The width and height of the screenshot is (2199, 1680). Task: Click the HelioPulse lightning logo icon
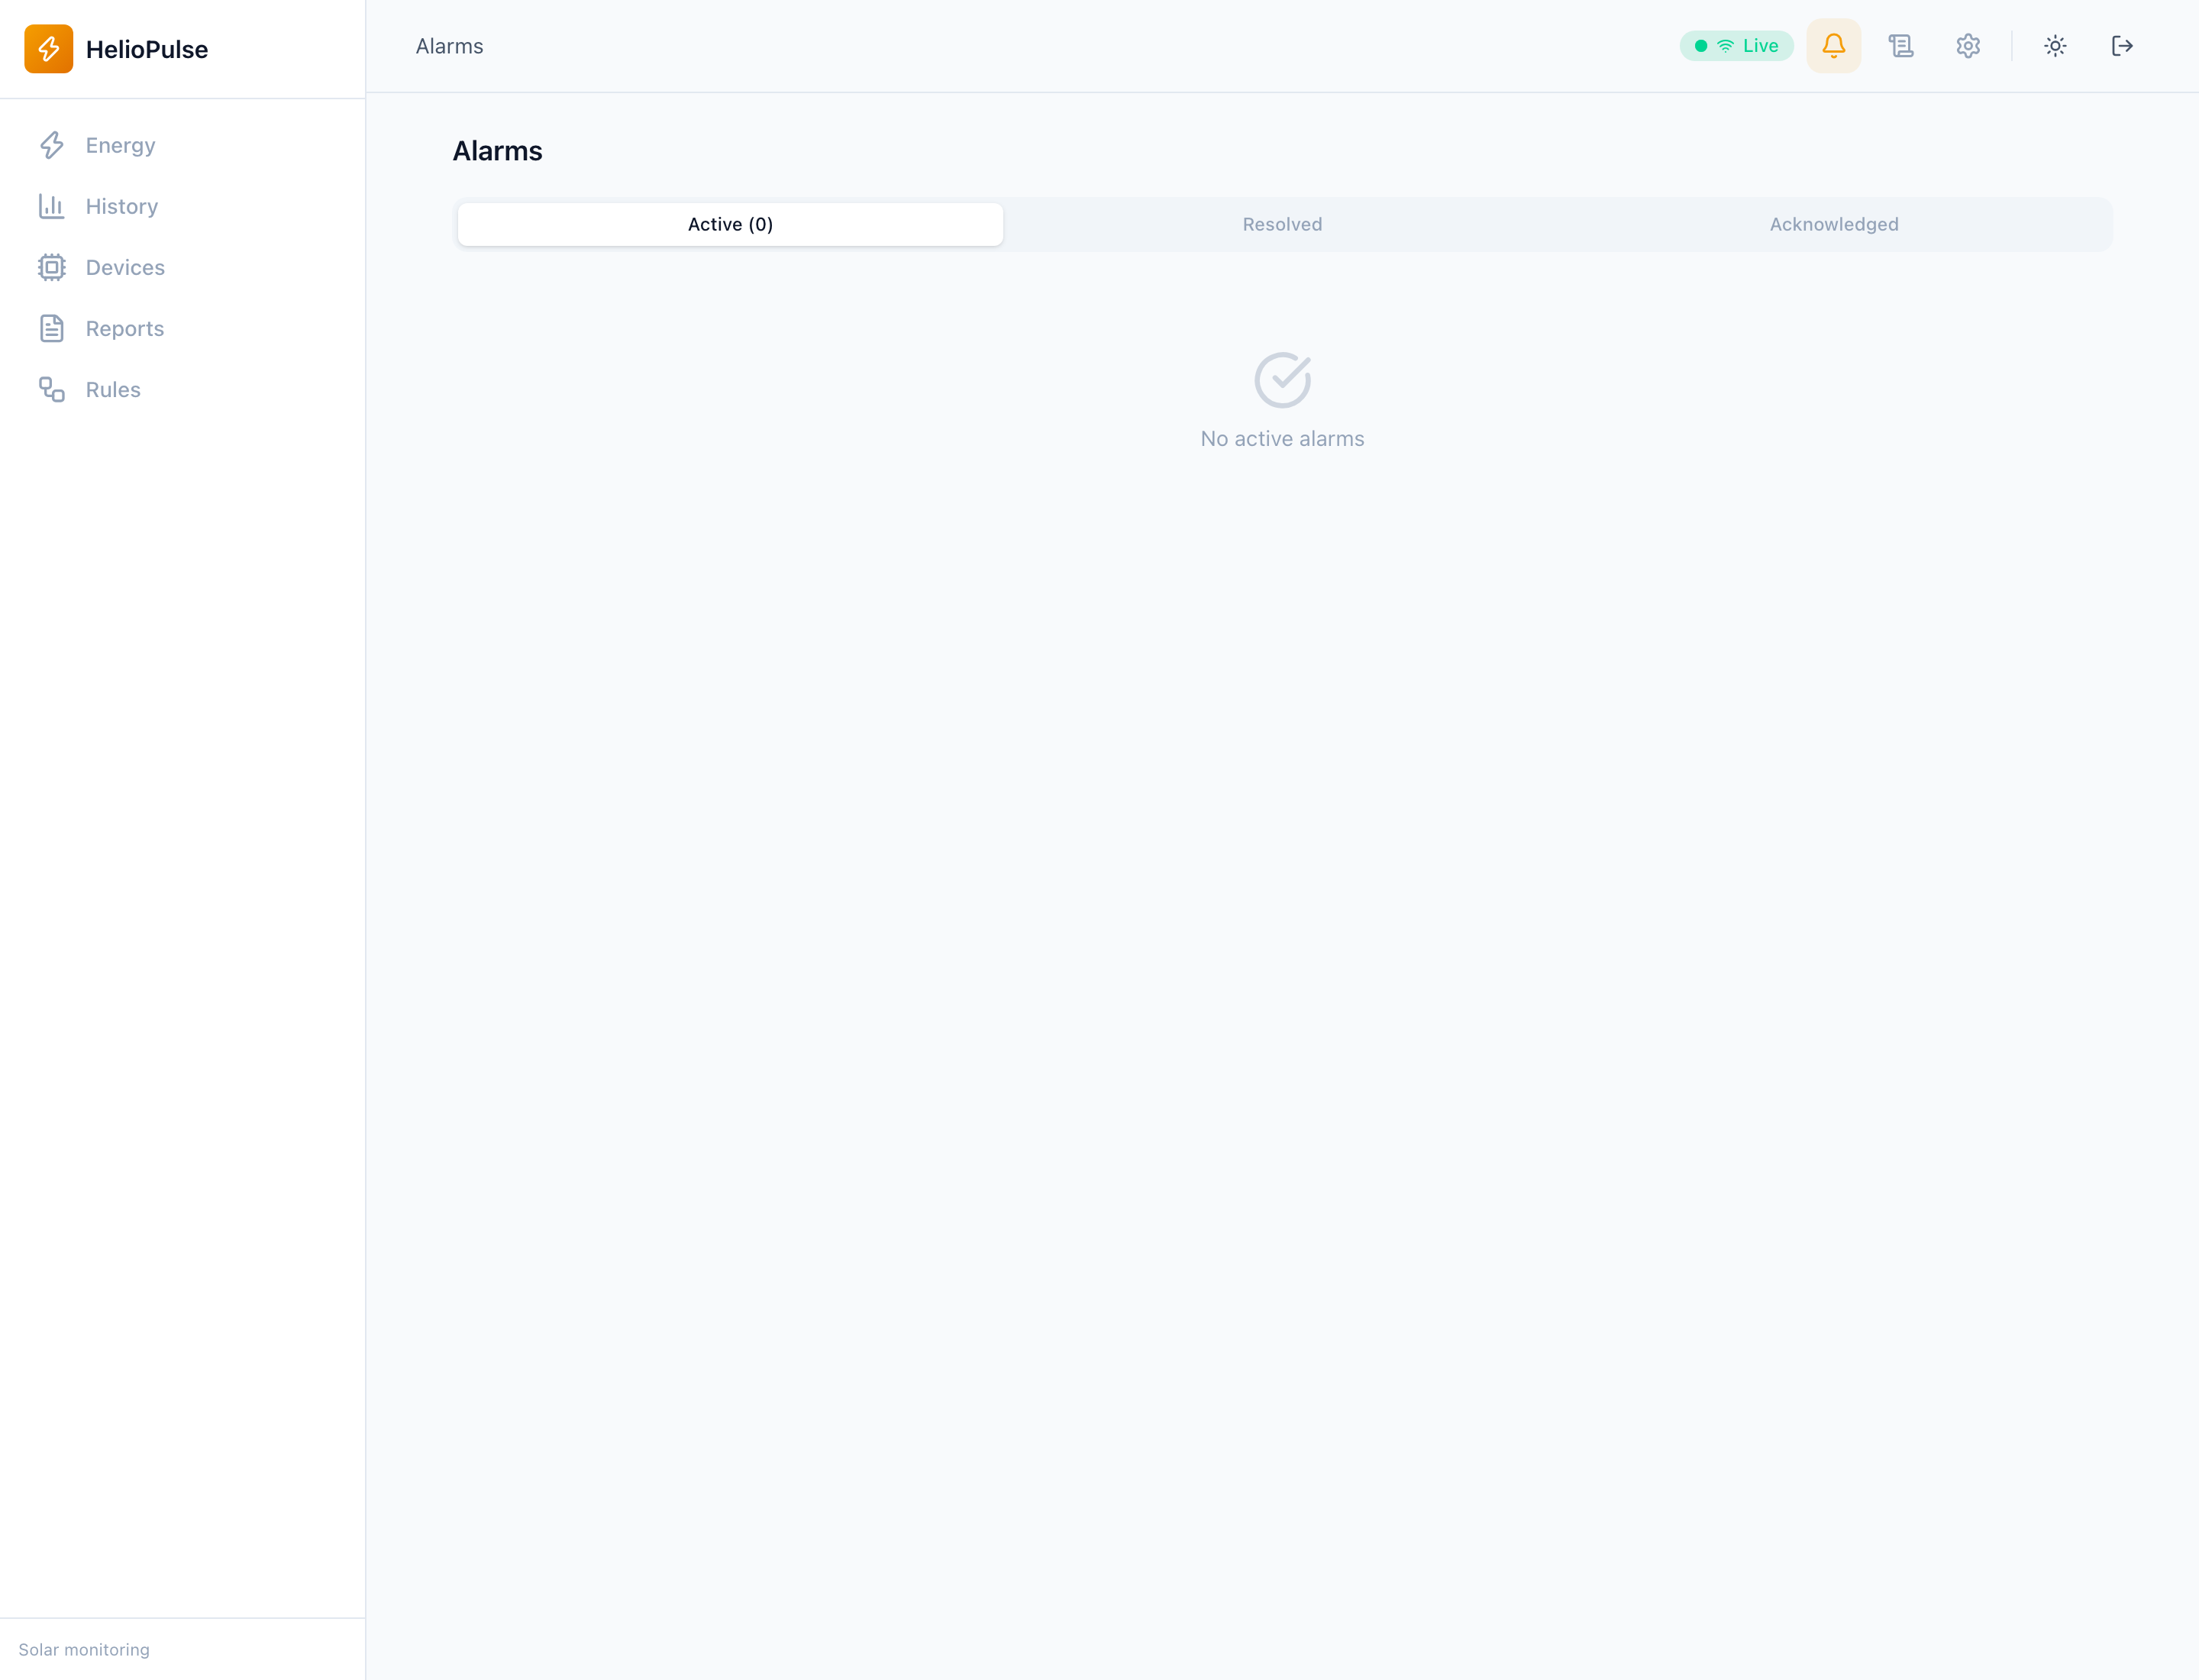point(48,49)
